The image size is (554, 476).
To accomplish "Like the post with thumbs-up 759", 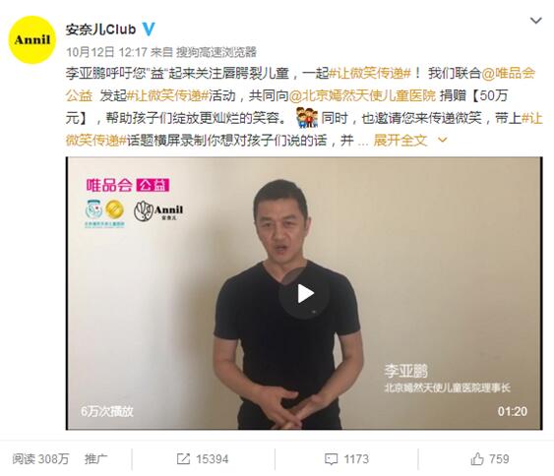I will point(490,458).
